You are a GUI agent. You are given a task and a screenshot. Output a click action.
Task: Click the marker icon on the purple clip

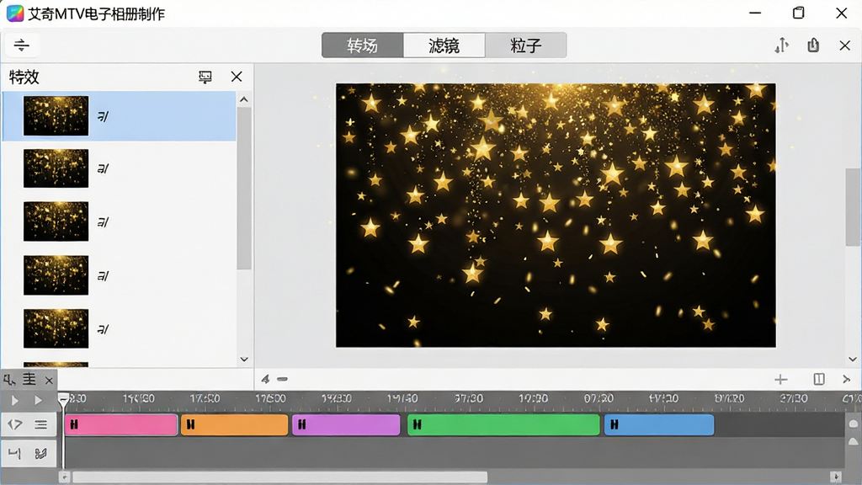302,424
